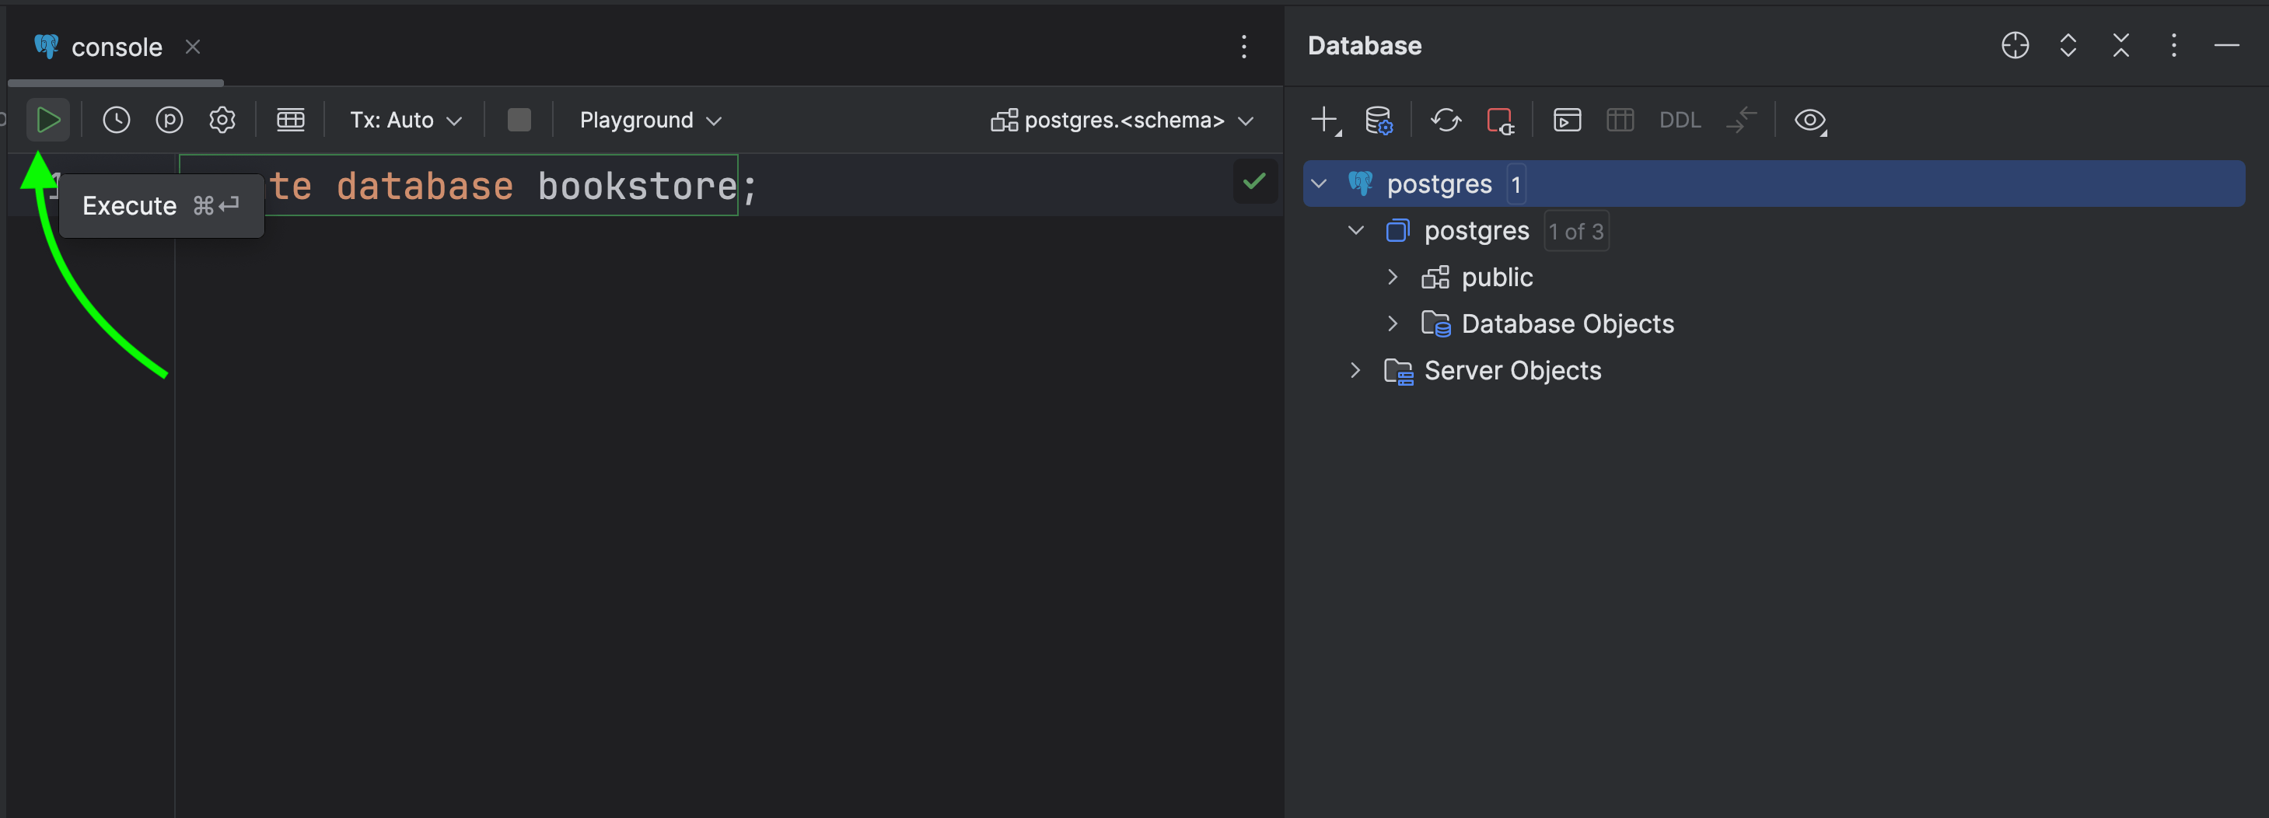This screenshot has width=2269, height=818.
Task: Open the query history clock icon
Action: coord(117,120)
